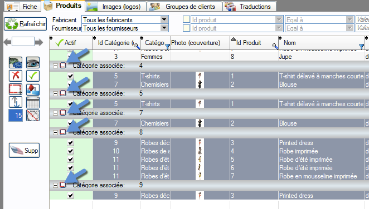Click the calendar grid icon

[x=33, y=102]
